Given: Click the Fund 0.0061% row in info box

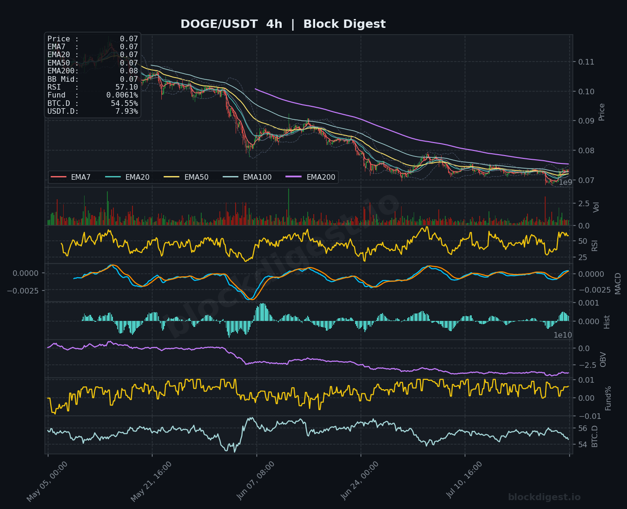Looking at the screenshot, I should tap(92, 95).
